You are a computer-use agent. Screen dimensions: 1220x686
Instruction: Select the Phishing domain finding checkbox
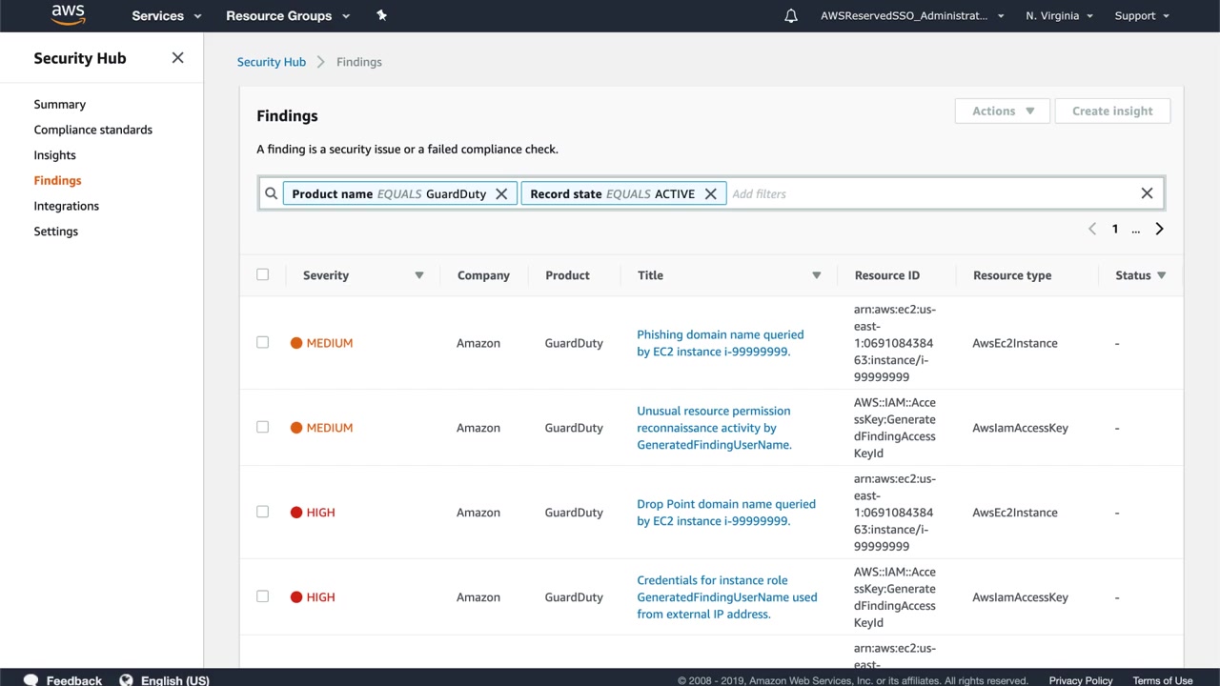(263, 342)
